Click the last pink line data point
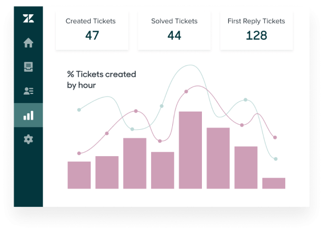Image resolution: width=324 pixels, height=229 pixels. pyautogui.click(x=275, y=137)
